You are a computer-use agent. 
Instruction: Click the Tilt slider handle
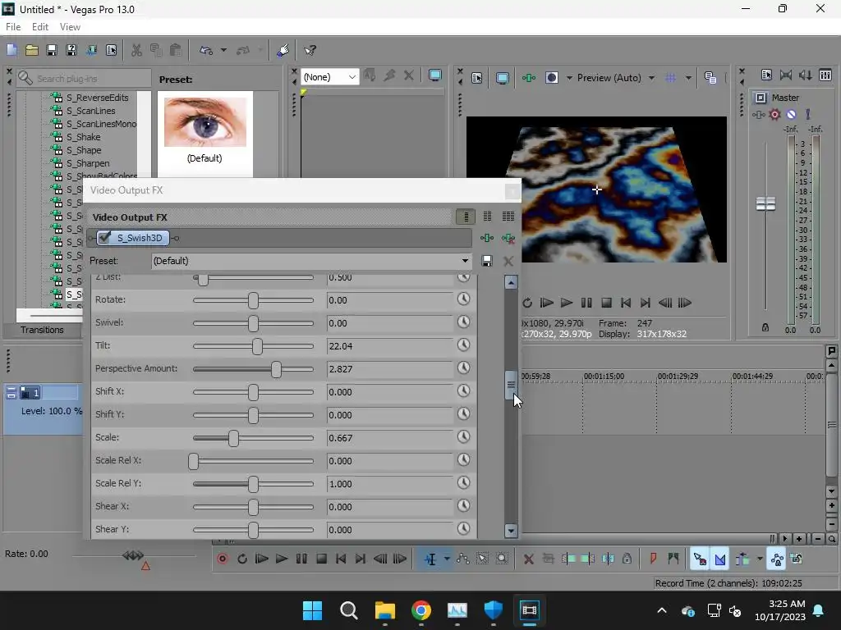point(257,346)
